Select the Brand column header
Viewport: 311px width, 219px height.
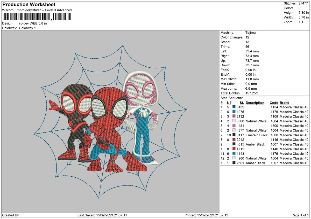click(x=284, y=103)
